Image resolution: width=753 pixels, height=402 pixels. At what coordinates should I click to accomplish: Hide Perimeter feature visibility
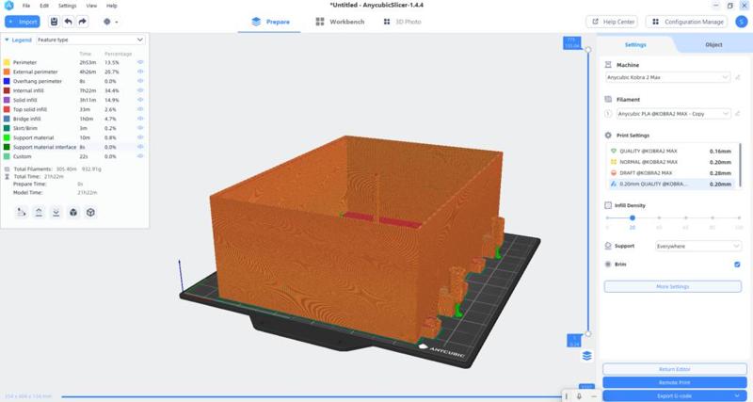tap(140, 62)
